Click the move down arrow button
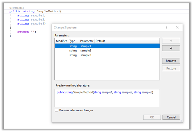193x132 pixels. (171, 48)
